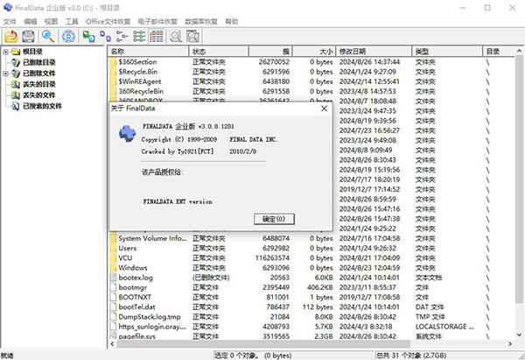Sort by the 类型 column header

click(447, 52)
